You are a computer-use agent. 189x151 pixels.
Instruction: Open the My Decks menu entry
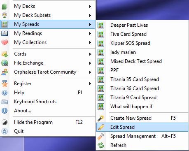[48, 6]
